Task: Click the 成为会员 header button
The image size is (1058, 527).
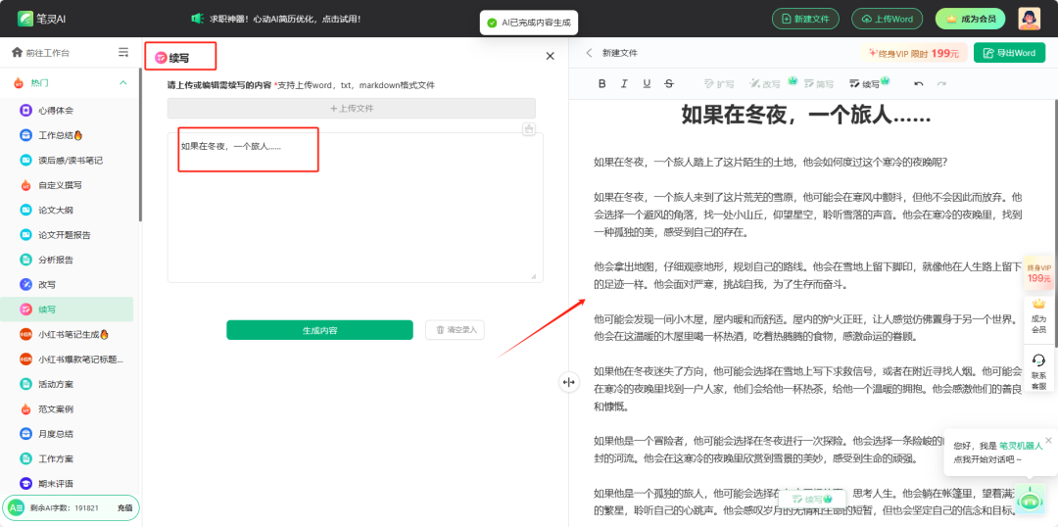Action: [970, 19]
